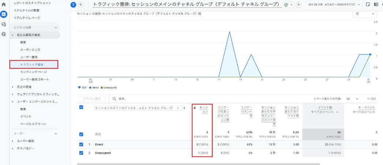The image size is (383, 165).
Task: Uncheck the Direct row checkbox
Action: pos(81,145)
